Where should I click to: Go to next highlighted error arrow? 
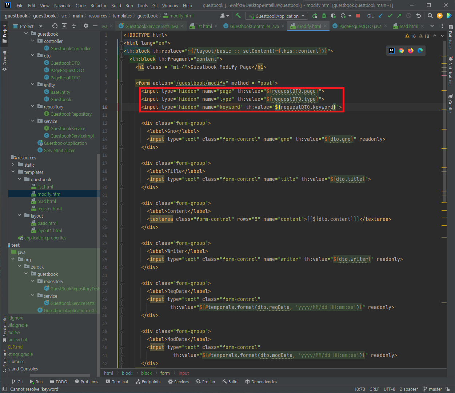tap(442, 36)
